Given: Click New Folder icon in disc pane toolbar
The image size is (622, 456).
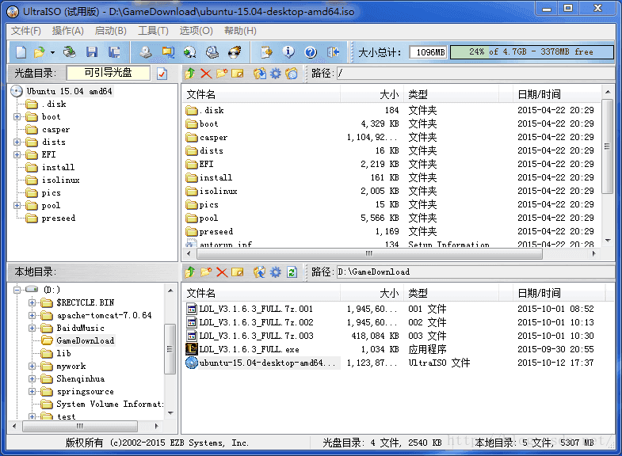Looking at the screenshot, I should [x=222, y=74].
